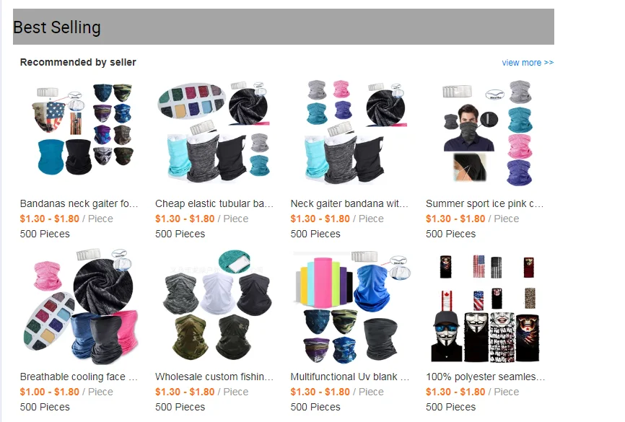Click the 'Recommended by seller' heading
Image resolution: width=625 pixels, height=422 pixels.
click(78, 62)
